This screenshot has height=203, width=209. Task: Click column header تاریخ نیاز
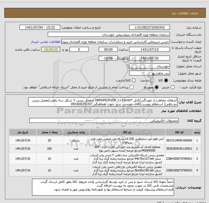[23, 132]
